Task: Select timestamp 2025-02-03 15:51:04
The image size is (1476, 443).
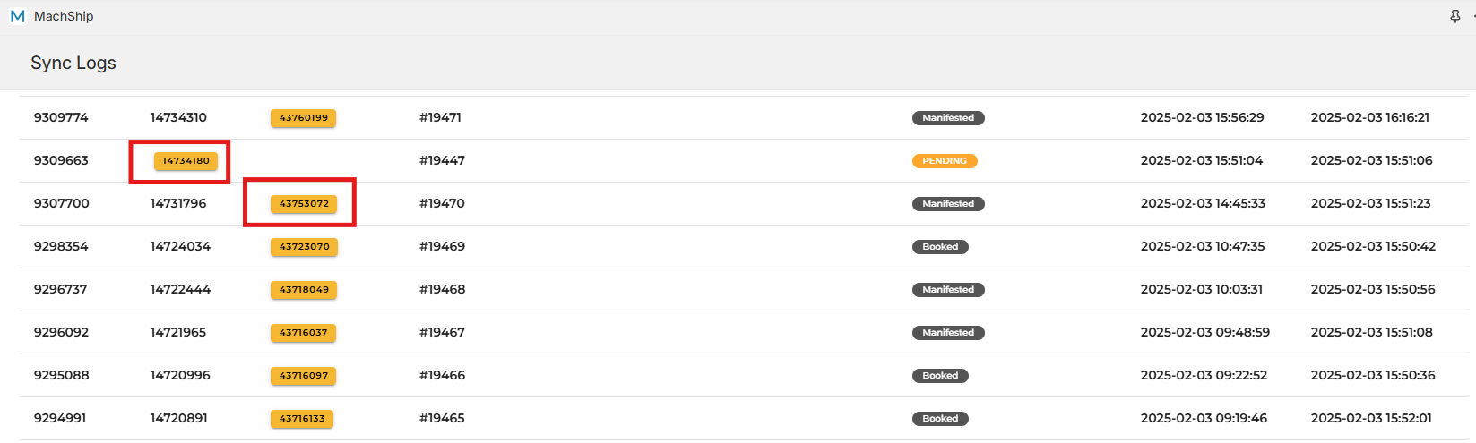Action: point(1202,160)
